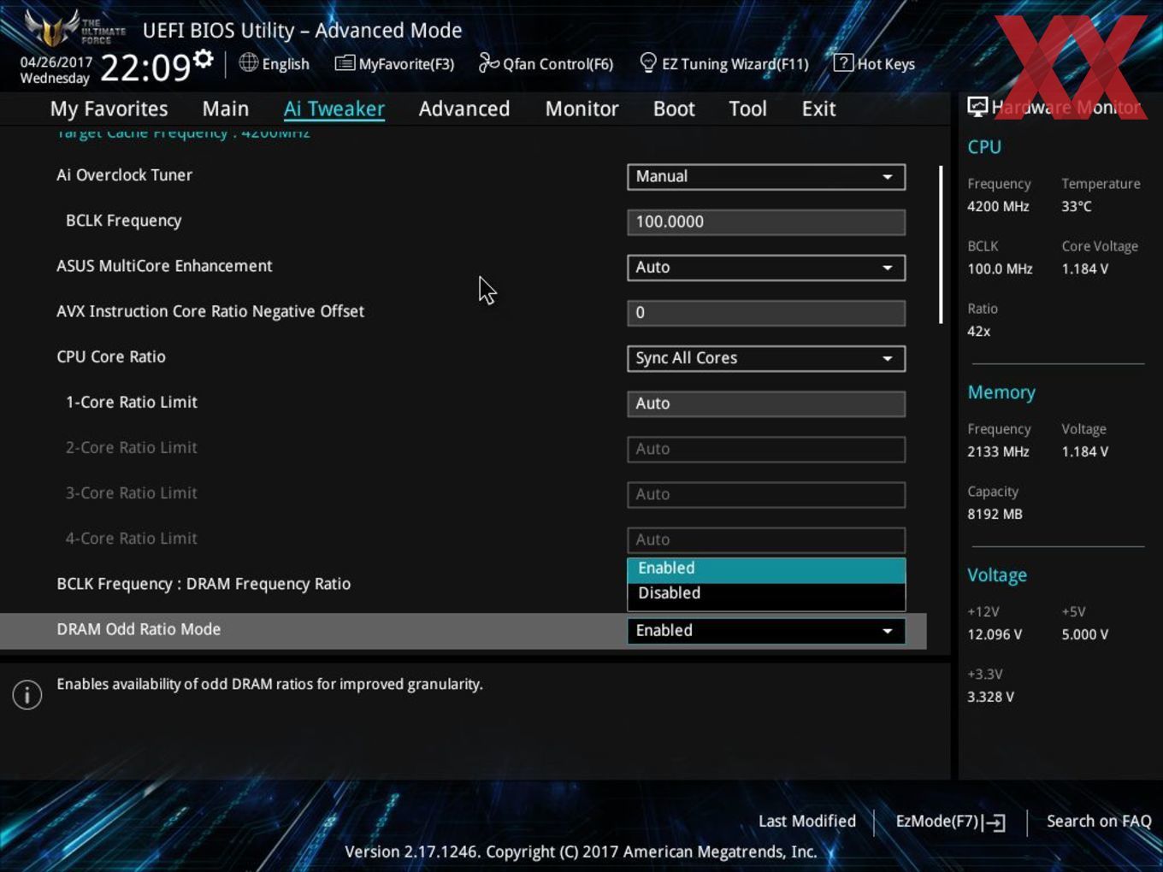Go to the Exit tab
The height and width of the screenshot is (872, 1163).
[x=818, y=109]
